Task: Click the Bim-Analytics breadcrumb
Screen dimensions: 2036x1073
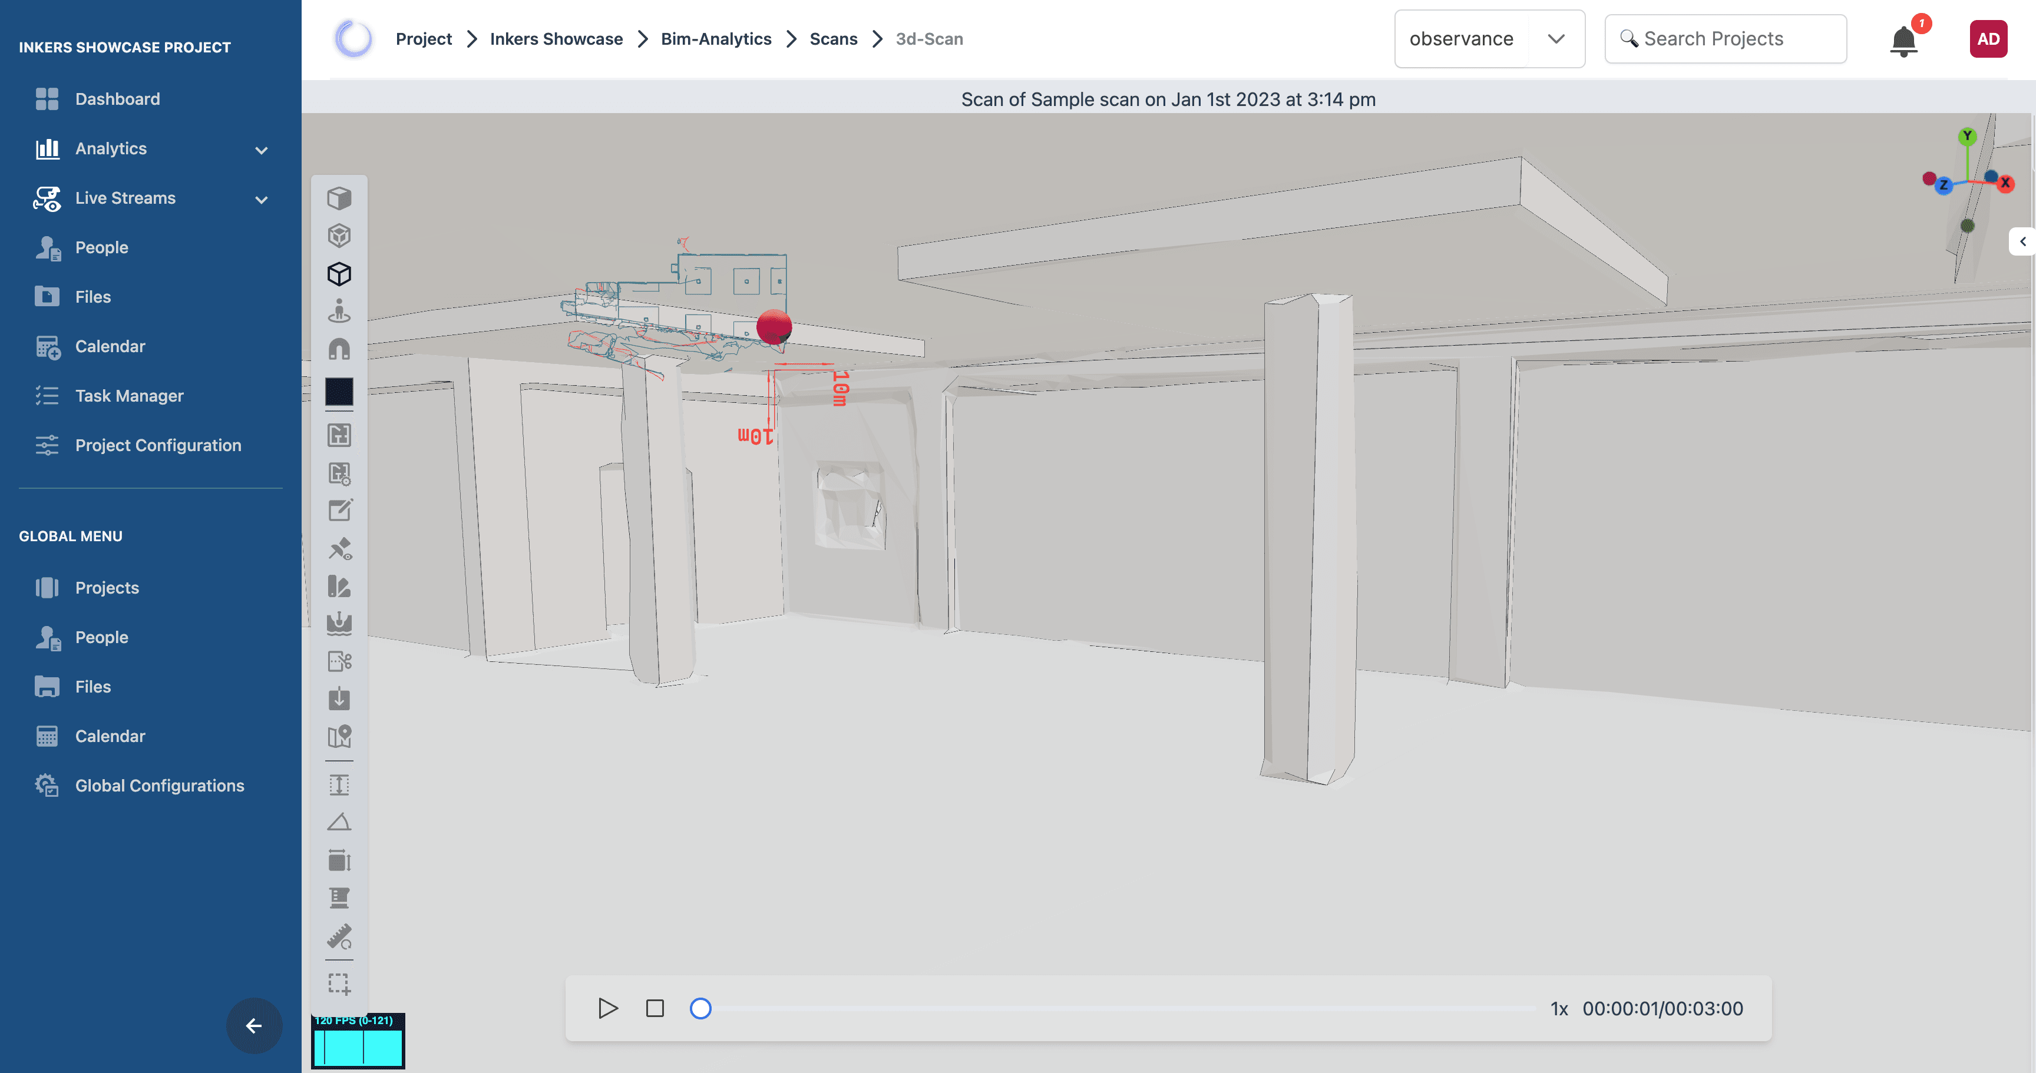Action: point(715,39)
